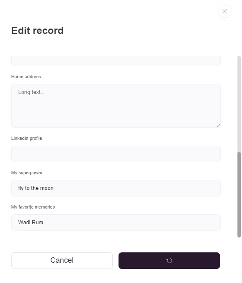This screenshot has height=283, width=242.
Task: Click the Home address label
Action: click(26, 77)
